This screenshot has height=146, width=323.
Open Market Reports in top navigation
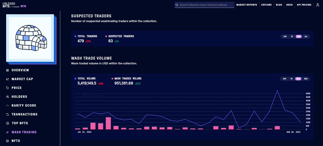point(247,5)
